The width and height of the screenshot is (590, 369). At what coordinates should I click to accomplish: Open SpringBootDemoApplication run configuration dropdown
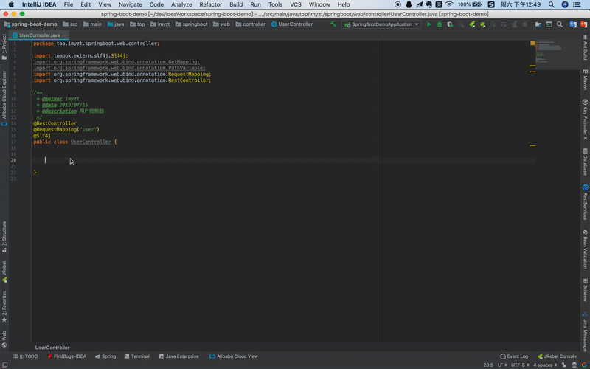click(x=381, y=24)
